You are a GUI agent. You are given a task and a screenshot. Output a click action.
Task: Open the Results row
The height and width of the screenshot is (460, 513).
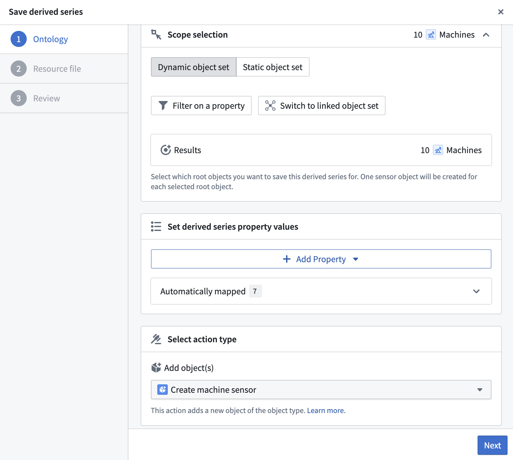click(x=321, y=150)
